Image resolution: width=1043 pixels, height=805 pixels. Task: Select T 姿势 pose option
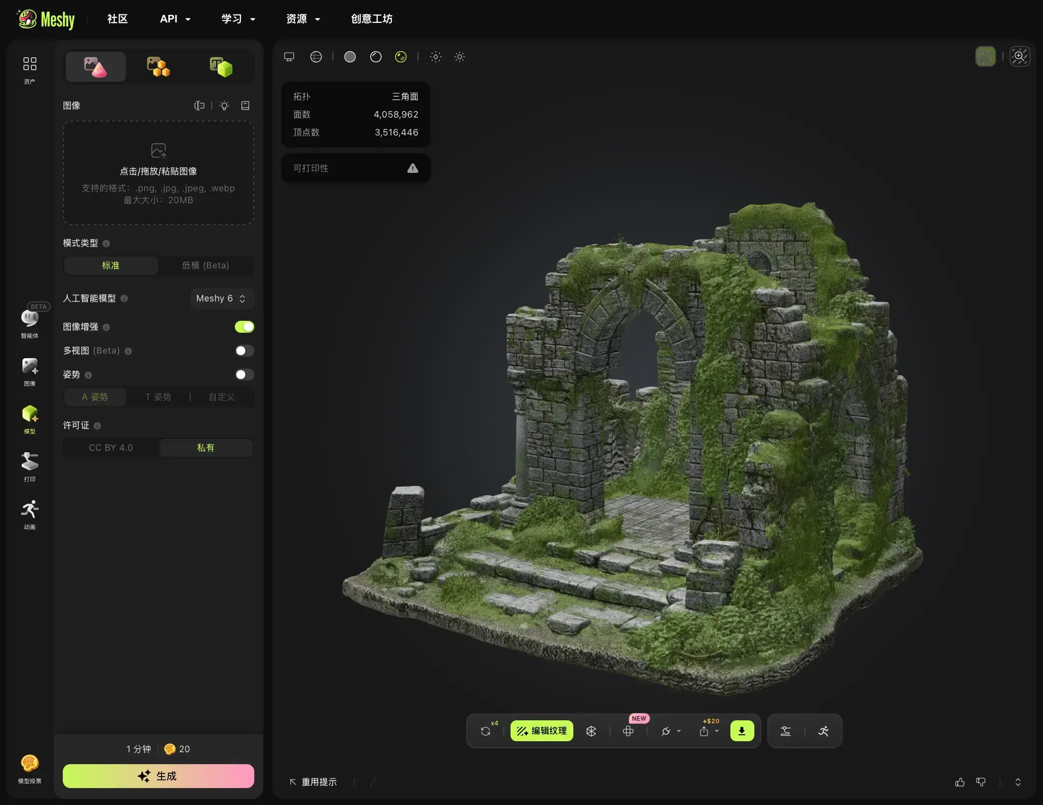coord(158,397)
